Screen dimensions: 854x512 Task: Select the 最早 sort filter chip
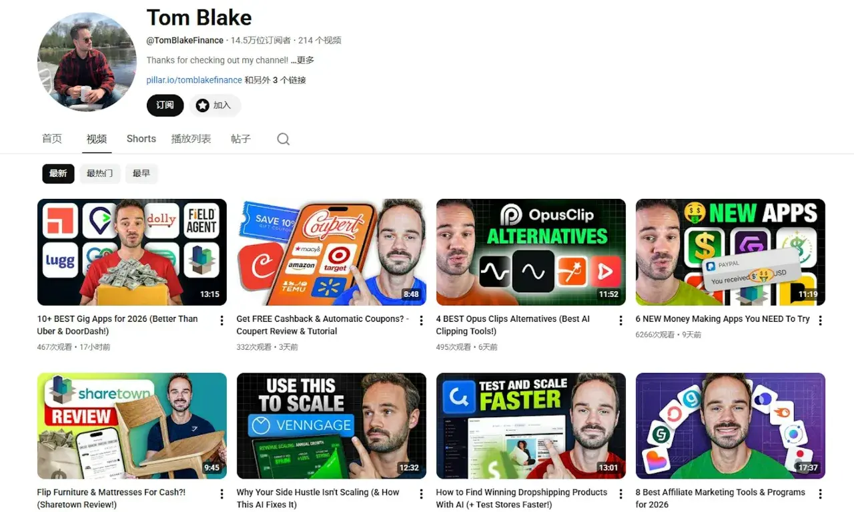141,174
